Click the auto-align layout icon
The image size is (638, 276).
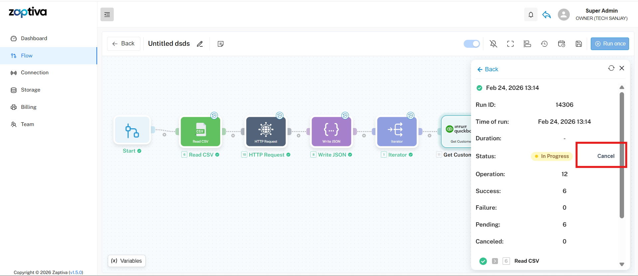coord(527,44)
